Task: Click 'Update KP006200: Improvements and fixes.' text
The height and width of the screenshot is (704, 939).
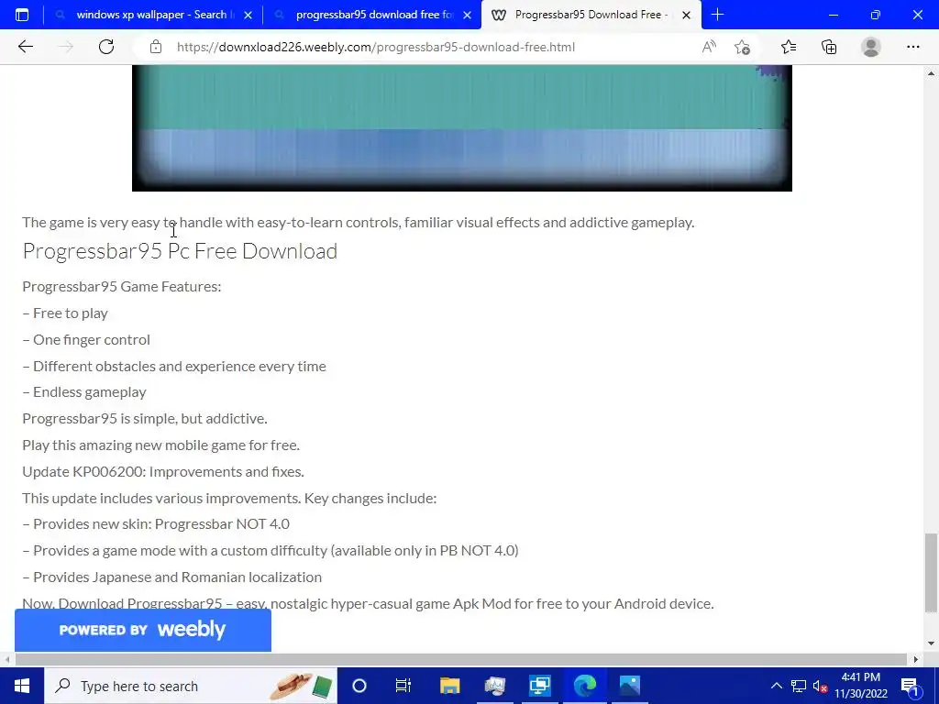Action: coord(163,472)
